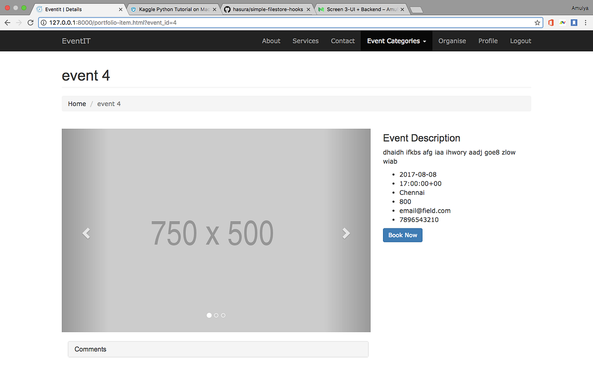Switch to the Kaggle Python Tutorial tab
This screenshot has width=593, height=370.
click(x=170, y=8)
